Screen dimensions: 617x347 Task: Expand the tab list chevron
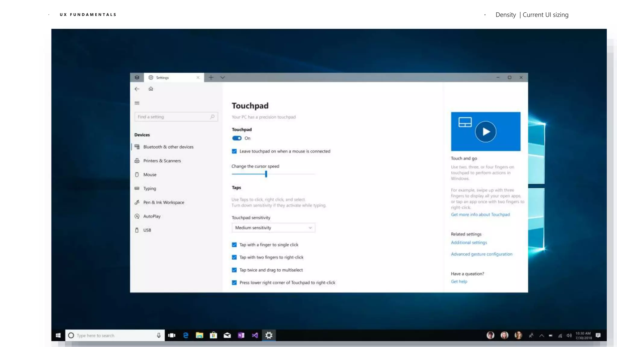223,77
